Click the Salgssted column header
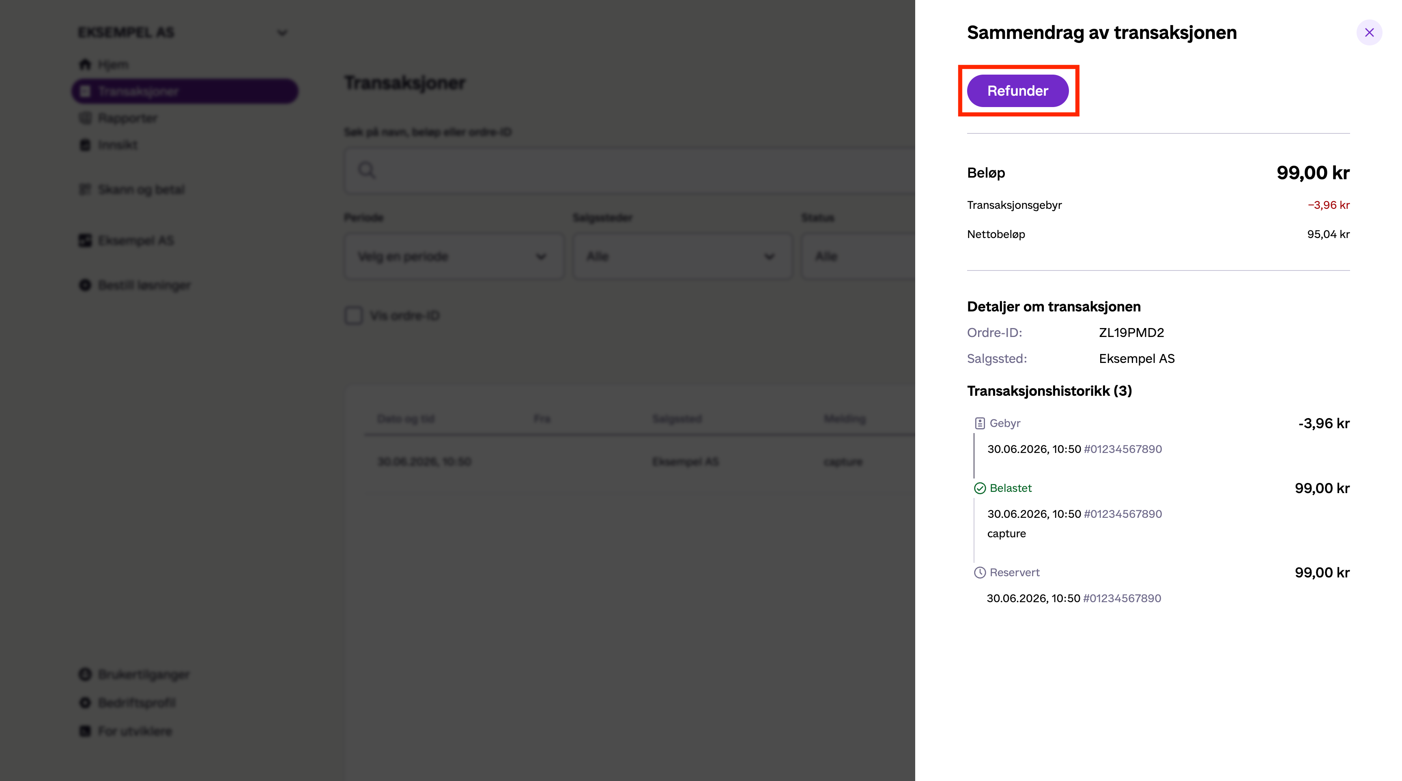 pos(677,419)
